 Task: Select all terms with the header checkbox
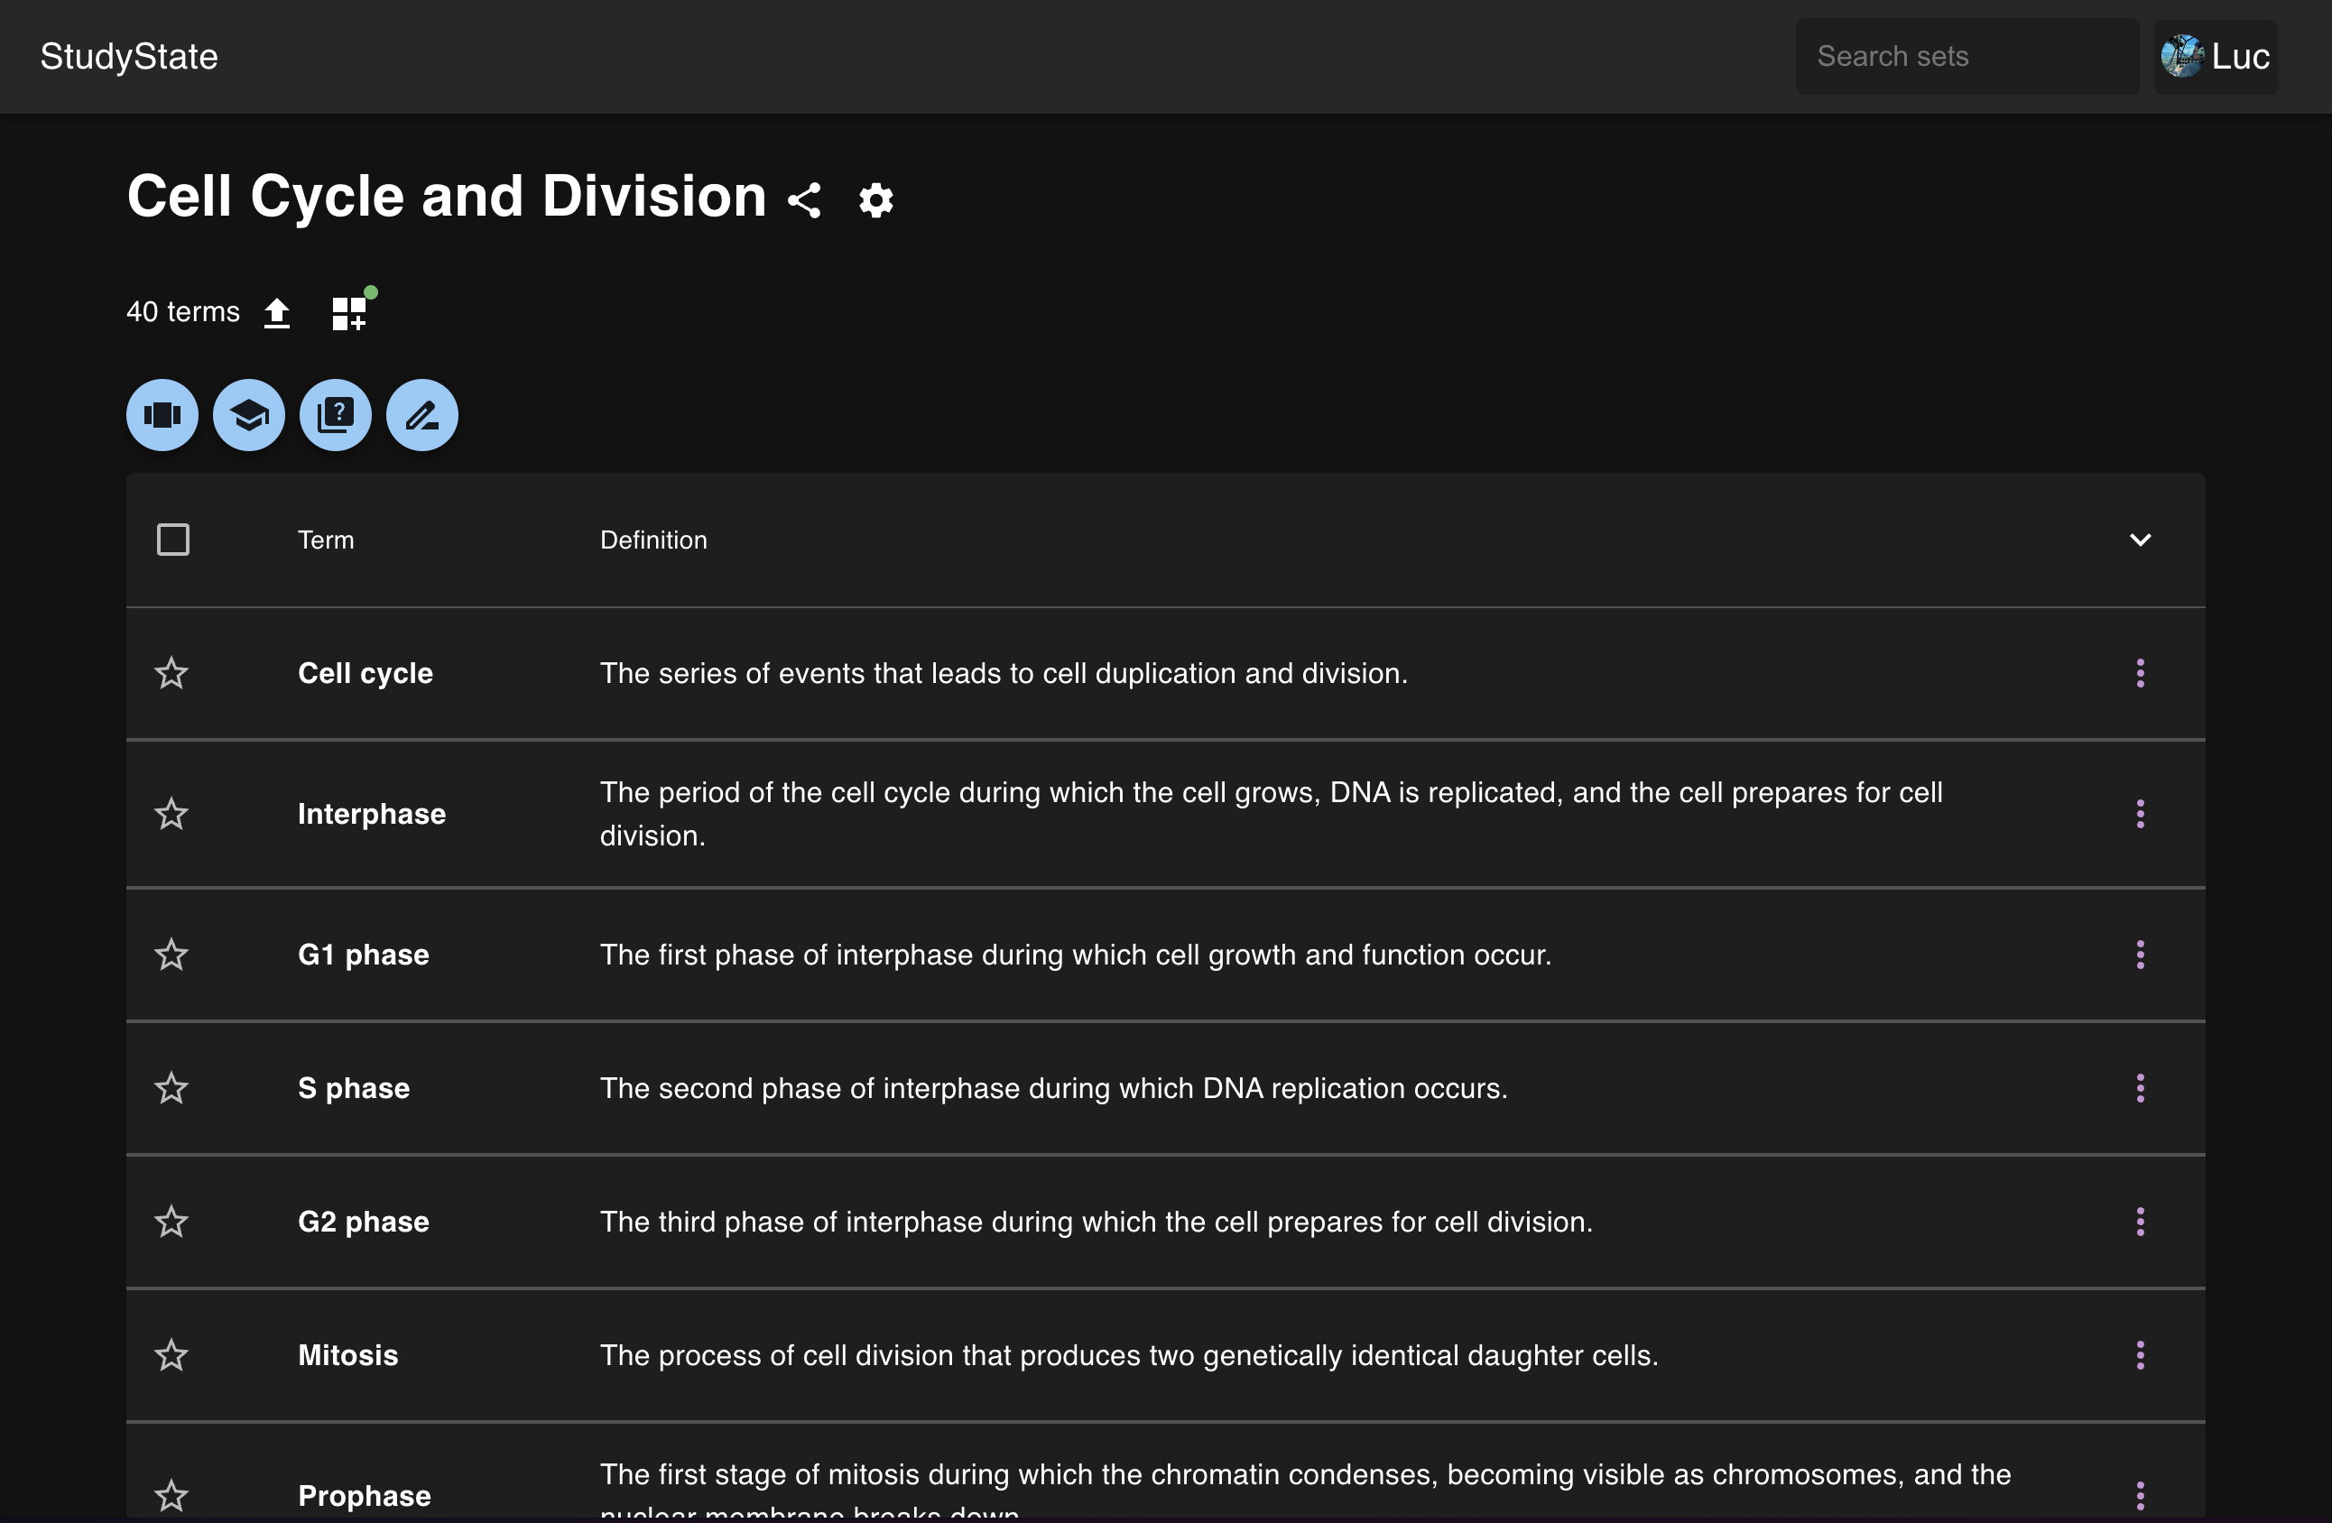172,540
